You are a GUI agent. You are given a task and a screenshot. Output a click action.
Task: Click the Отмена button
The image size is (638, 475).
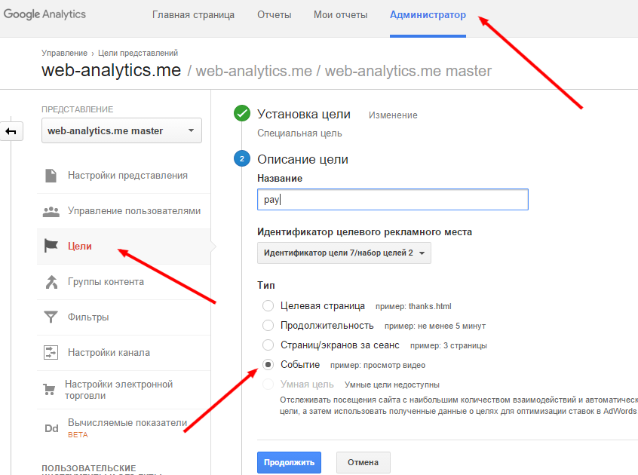363,462
